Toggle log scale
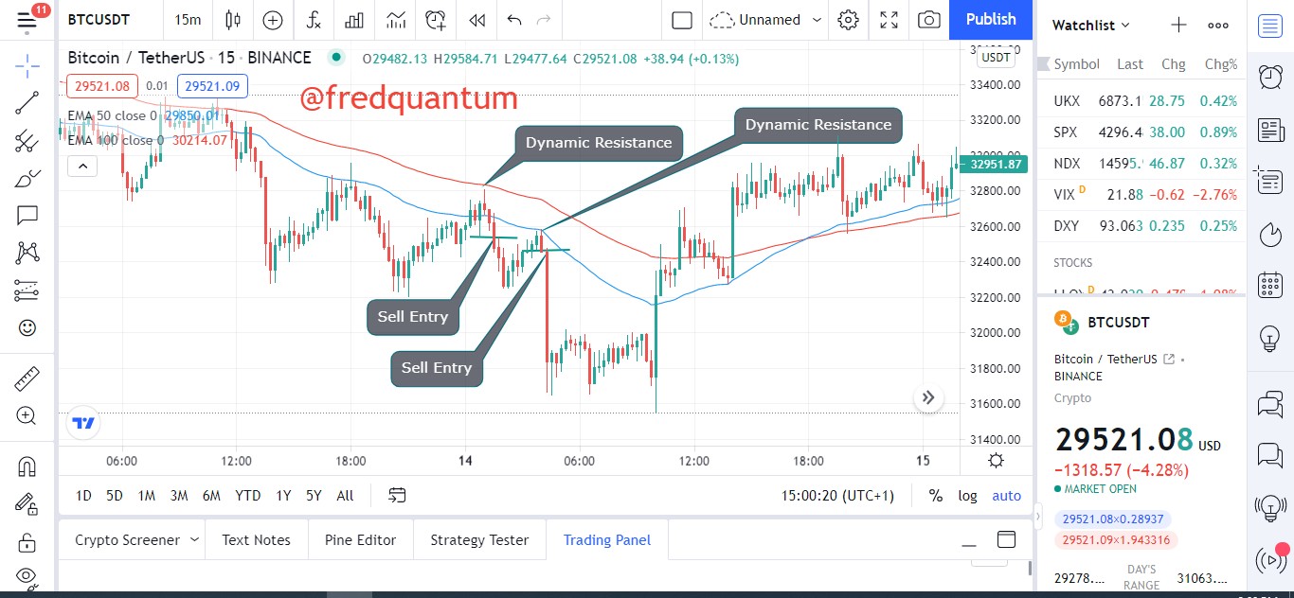Image resolution: width=1294 pixels, height=598 pixels. point(967,495)
